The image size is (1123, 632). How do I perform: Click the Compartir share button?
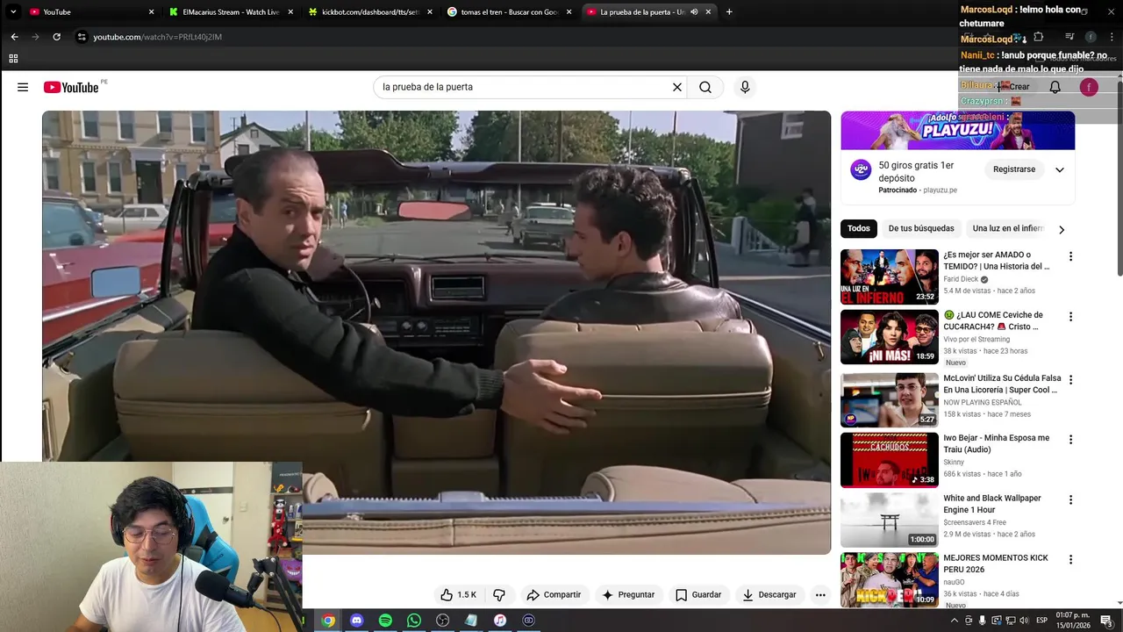click(554, 594)
